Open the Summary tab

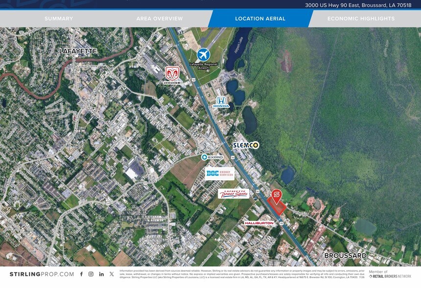pos(59,19)
